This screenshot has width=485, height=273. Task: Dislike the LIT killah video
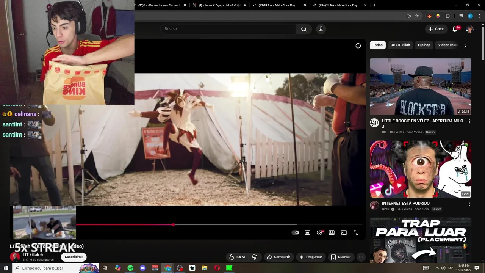(x=255, y=257)
